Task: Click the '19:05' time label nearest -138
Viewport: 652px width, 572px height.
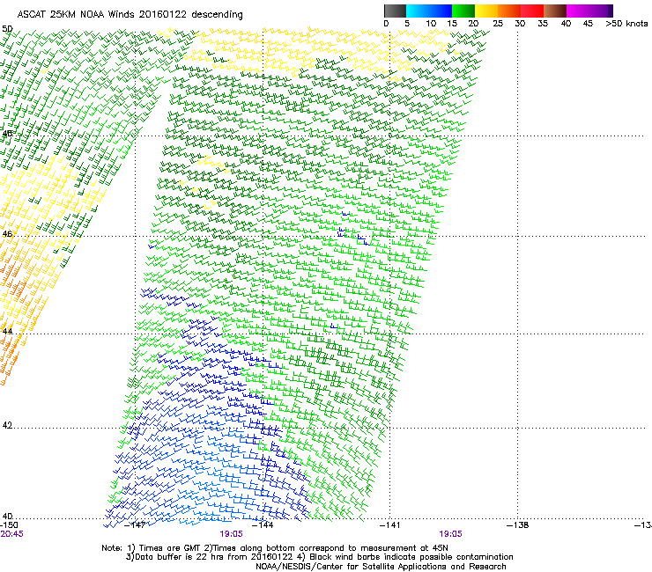Action: tap(451, 534)
